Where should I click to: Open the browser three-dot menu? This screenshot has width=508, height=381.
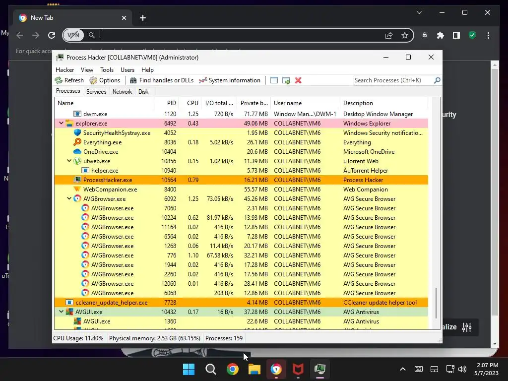(488, 35)
